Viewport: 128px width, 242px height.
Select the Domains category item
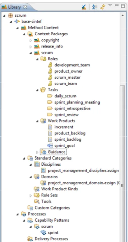click(x=49, y=177)
